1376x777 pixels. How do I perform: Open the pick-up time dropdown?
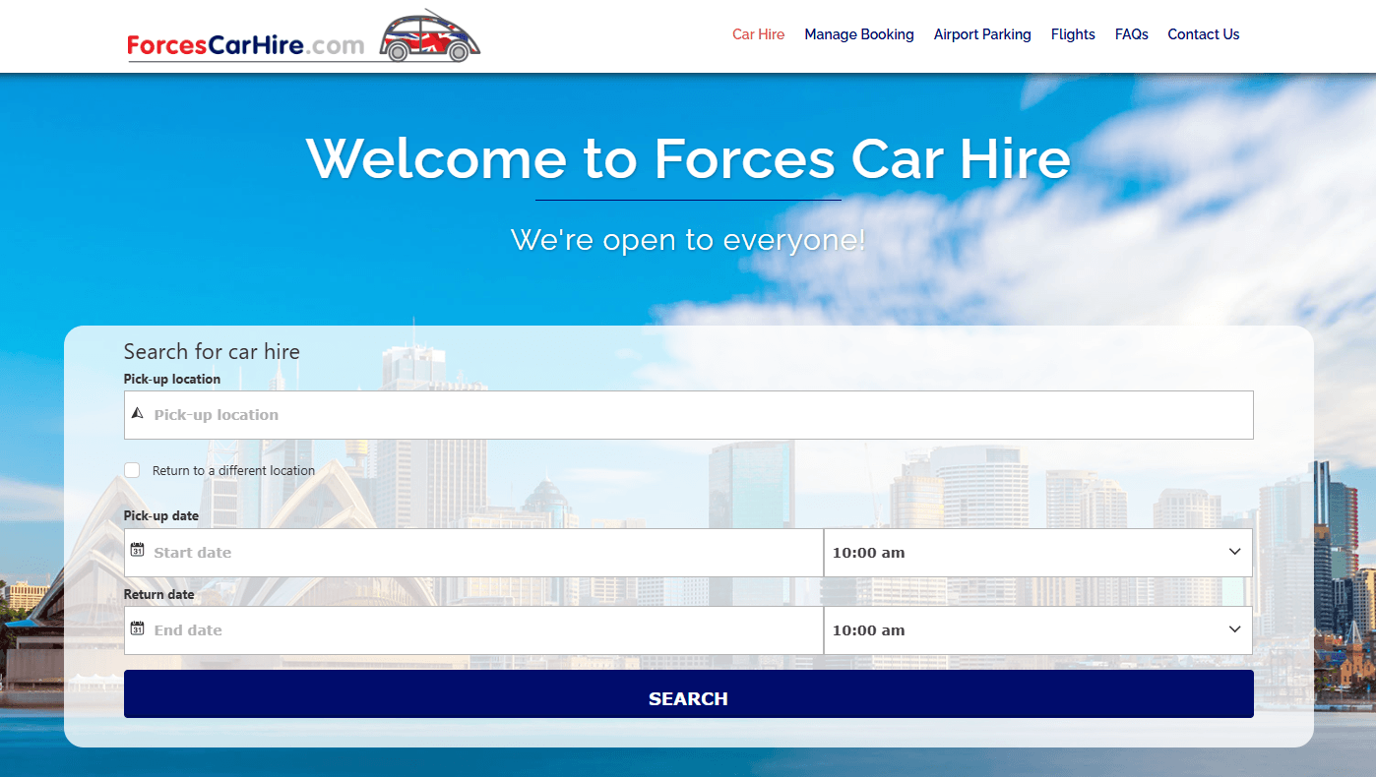(x=1037, y=553)
